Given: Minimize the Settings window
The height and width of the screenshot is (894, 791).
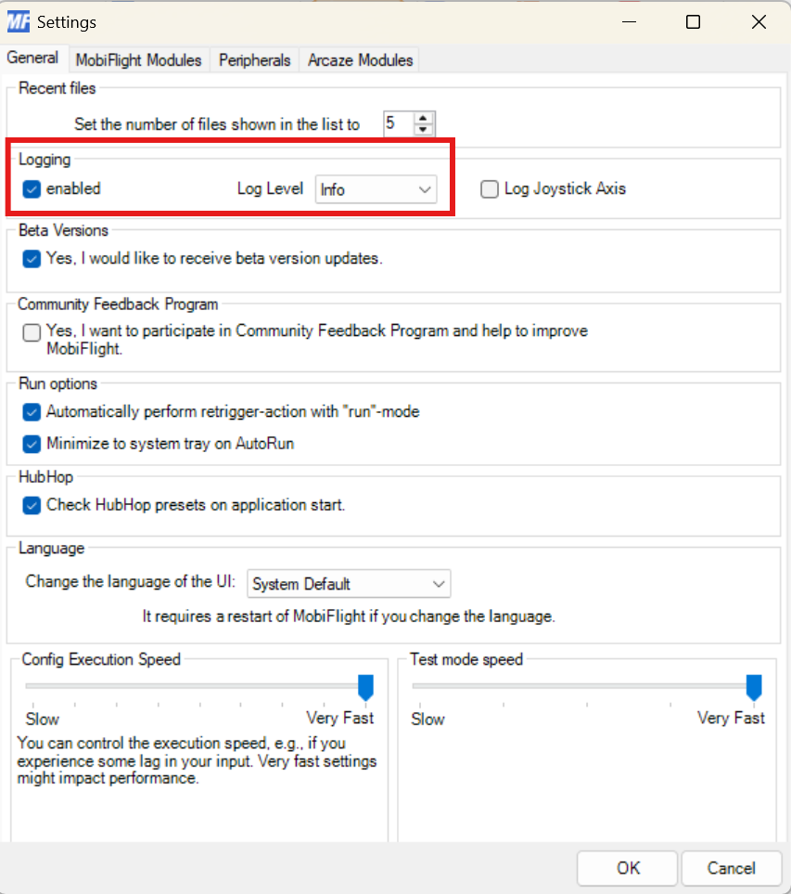Looking at the screenshot, I should [629, 21].
